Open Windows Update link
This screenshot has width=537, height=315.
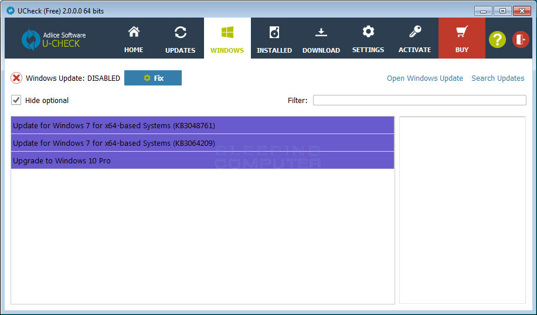pyautogui.click(x=424, y=78)
